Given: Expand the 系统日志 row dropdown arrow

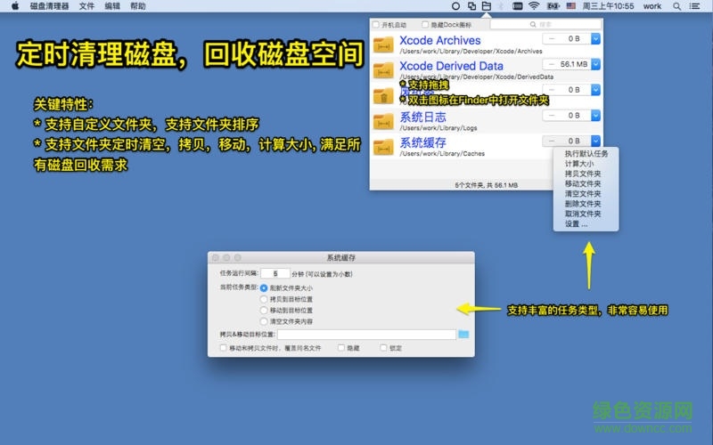Looking at the screenshot, I should click(x=595, y=116).
